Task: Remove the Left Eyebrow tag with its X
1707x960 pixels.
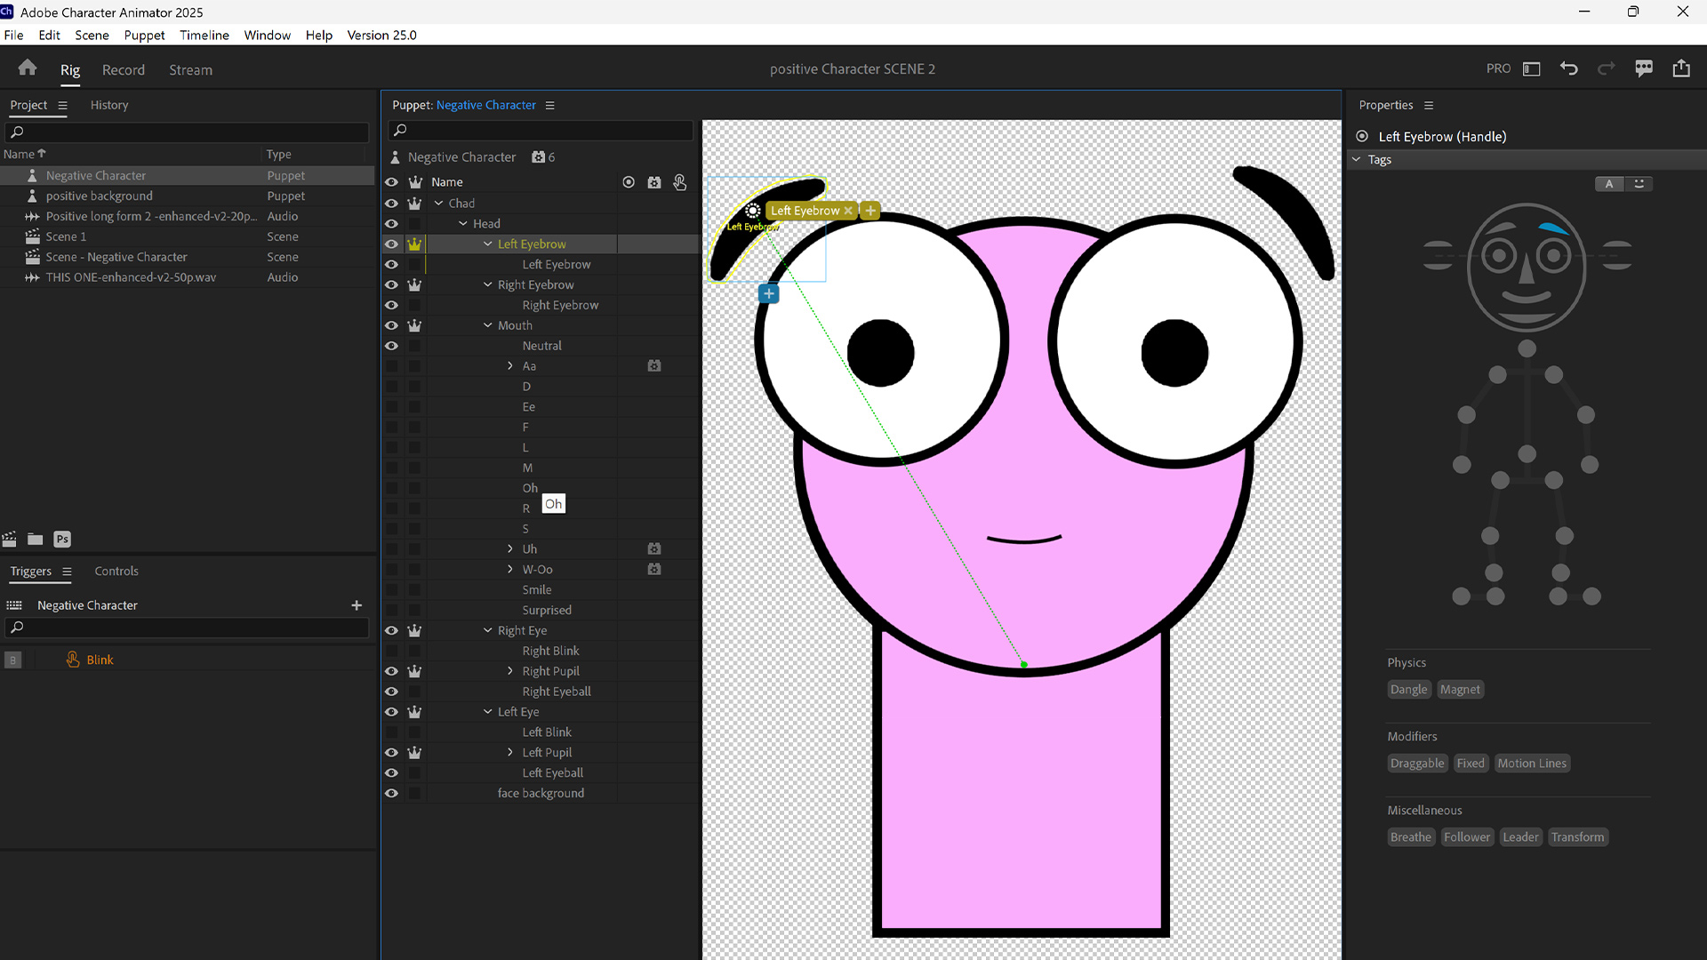Action: (x=848, y=211)
